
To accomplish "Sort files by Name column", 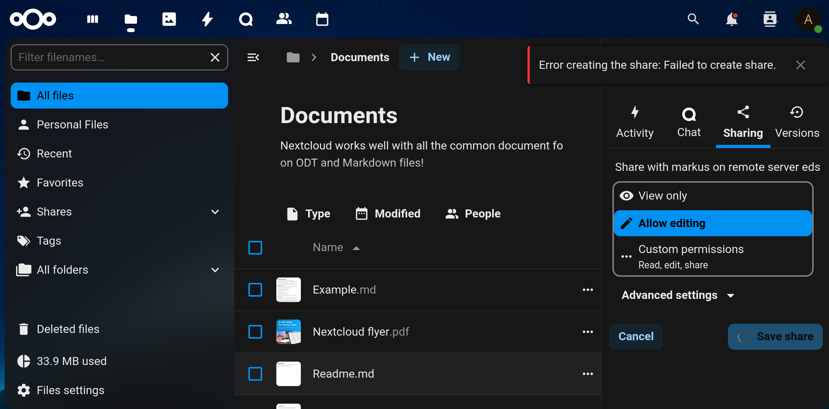I will click(336, 248).
